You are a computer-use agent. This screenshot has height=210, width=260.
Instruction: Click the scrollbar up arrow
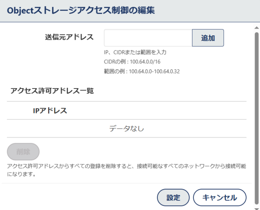256,28
